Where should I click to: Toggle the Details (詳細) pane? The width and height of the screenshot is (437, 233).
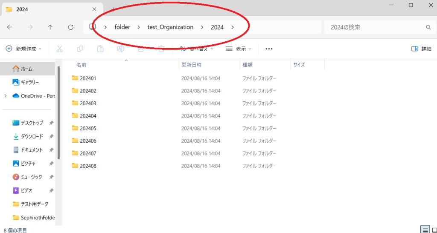coord(421,49)
